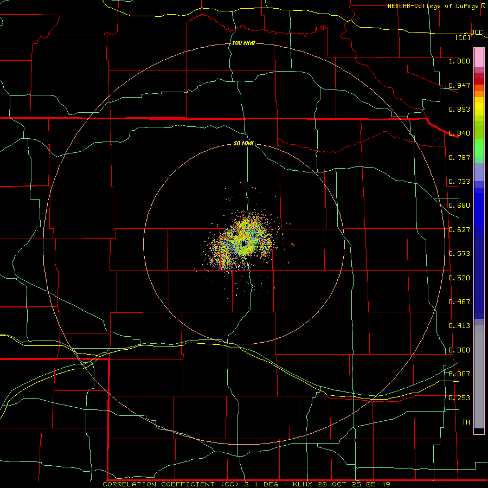Click the 0.680 color scale value

point(459,206)
